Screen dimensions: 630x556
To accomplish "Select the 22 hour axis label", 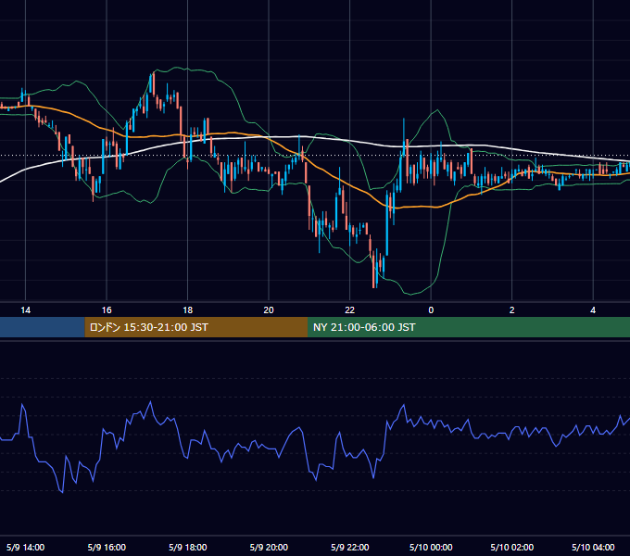I will click(349, 310).
